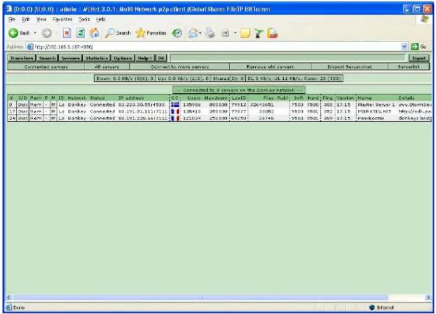Click the Print icon in toolbar
436x314 pixels.
point(210,33)
